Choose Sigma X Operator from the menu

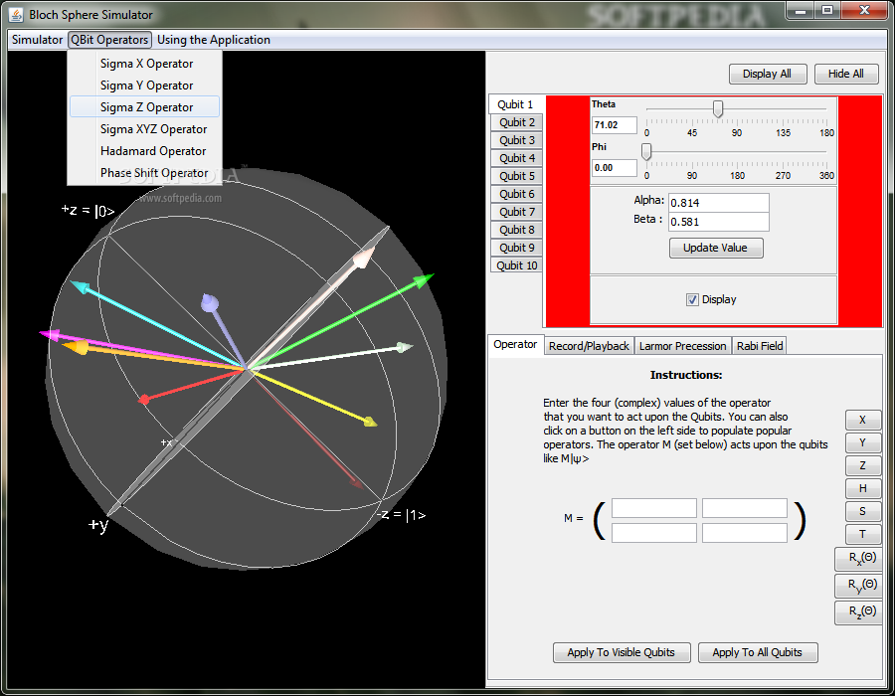[x=145, y=64]
